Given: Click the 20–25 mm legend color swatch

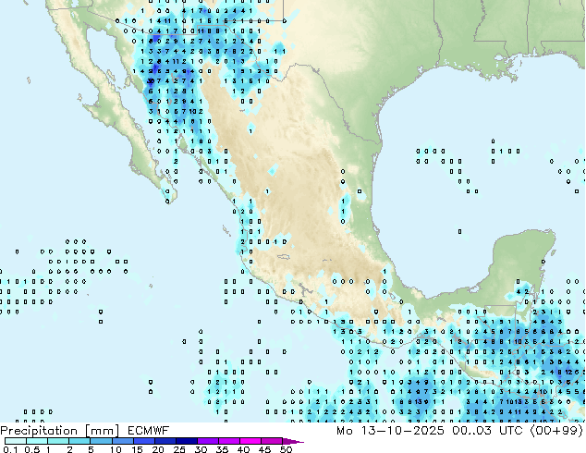Looking at the screenshot, I should coord(165,441).
